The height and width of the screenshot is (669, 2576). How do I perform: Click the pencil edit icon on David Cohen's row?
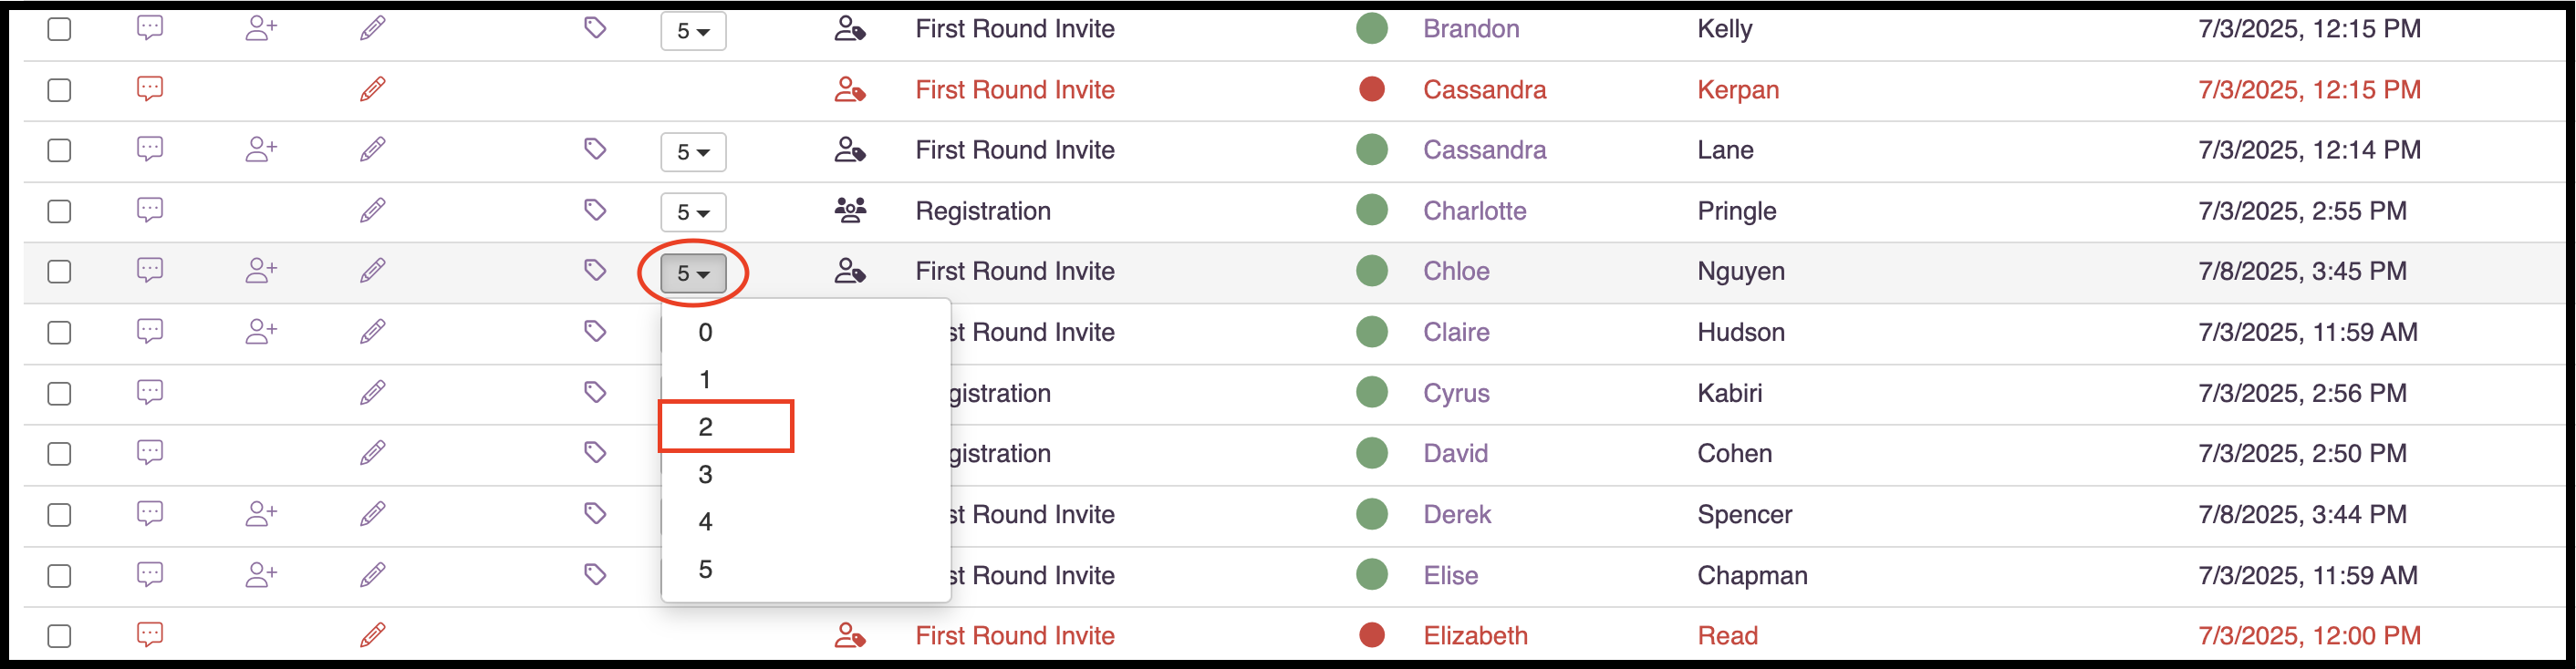pyautogui.click(x=372, y=452)
